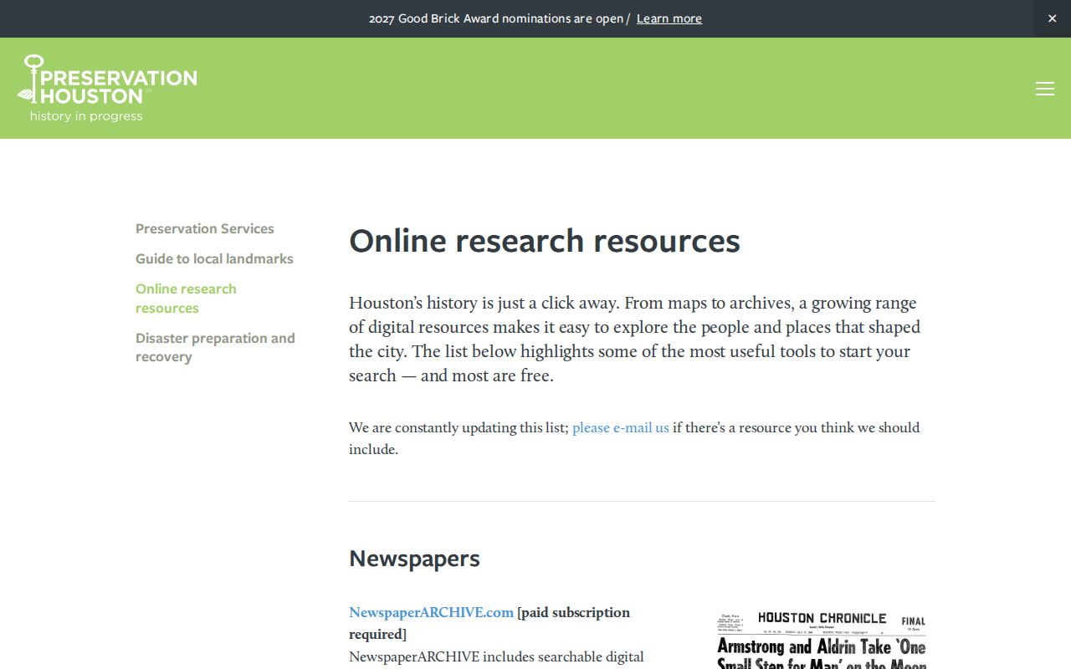Follow the Learn more link in banner

click(x=669, y=18)
